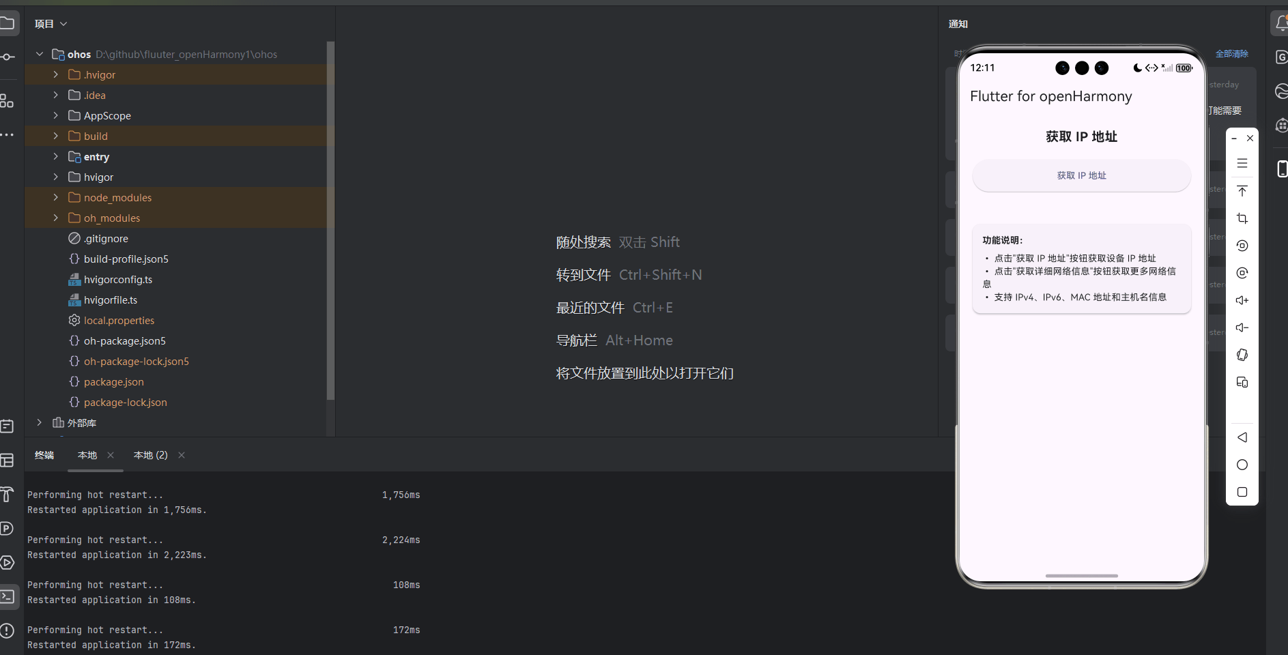The image size is (1288, 655).
Task: Open the device manager phone icon
Action: pyautogui.click(x=1283, y=169)
